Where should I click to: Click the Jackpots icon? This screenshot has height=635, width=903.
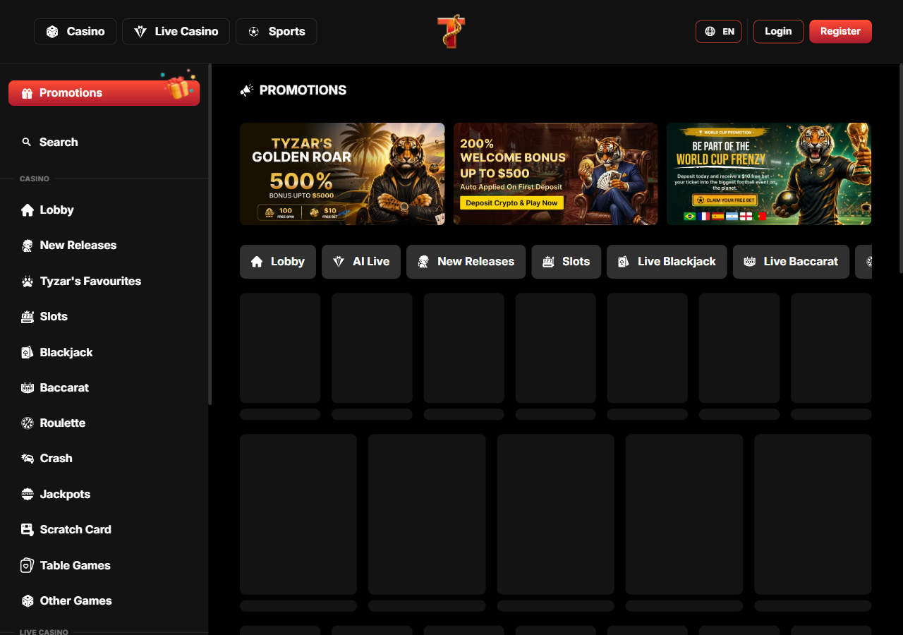click(x=28, y=494)
